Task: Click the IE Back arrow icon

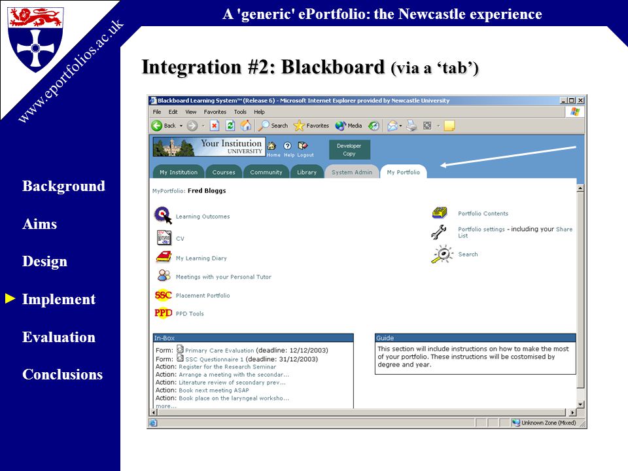Action: pyautogui.click(x=156, y=126)
